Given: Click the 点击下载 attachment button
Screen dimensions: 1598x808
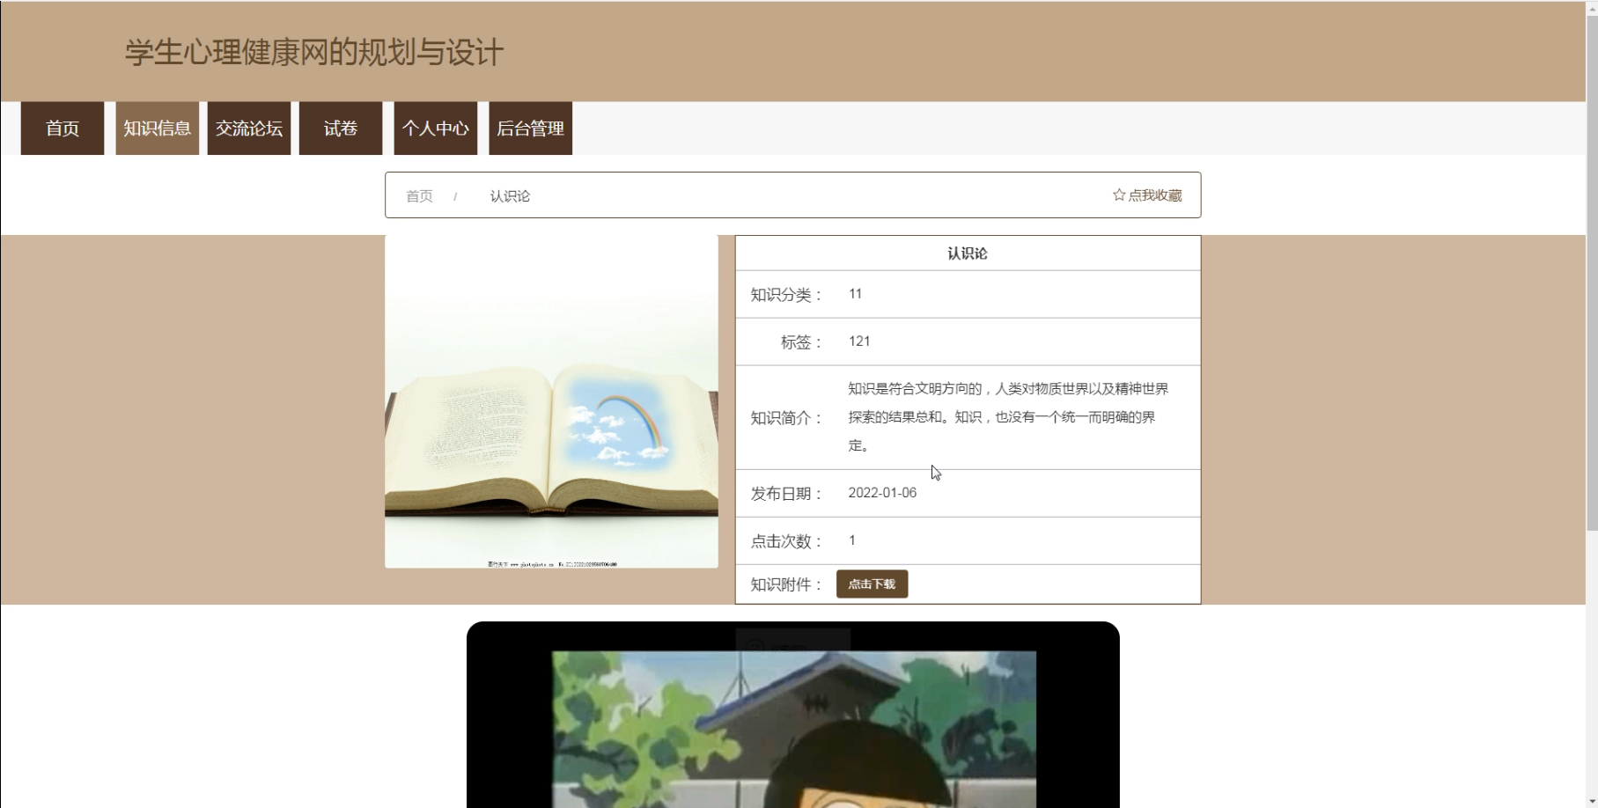Looking at the screenshot, I should click(x=872, y=584).
